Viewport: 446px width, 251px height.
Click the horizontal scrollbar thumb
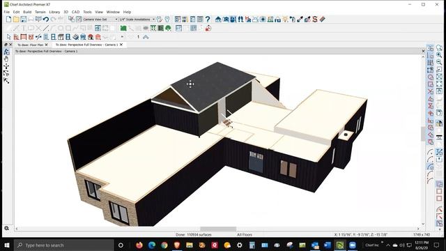218,229
